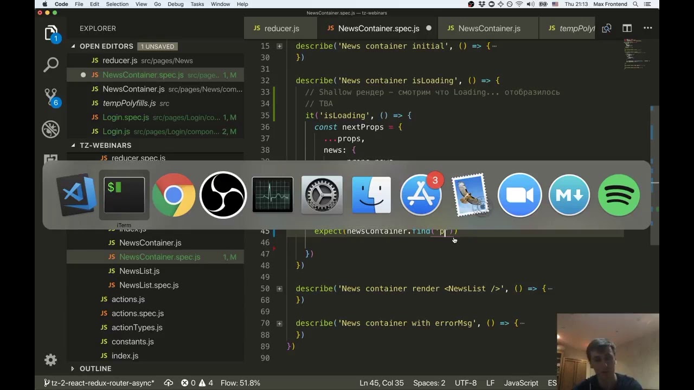Open the File menu
This screenshot has height=390, width=694.
pyautogui.click(x=79, y=4)
